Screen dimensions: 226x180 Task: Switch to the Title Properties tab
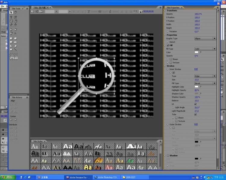(173, 7)
